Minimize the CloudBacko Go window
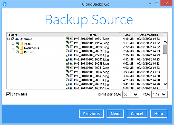 [150, 3]
